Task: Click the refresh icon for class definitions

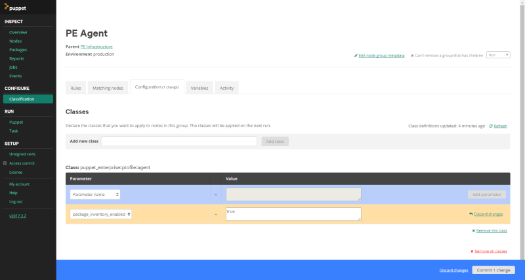Action: click(x=491, y=126)
